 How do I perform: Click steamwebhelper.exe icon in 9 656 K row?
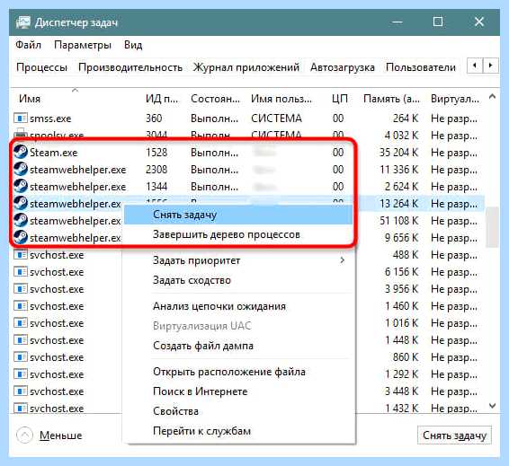[x=21, y=238]
